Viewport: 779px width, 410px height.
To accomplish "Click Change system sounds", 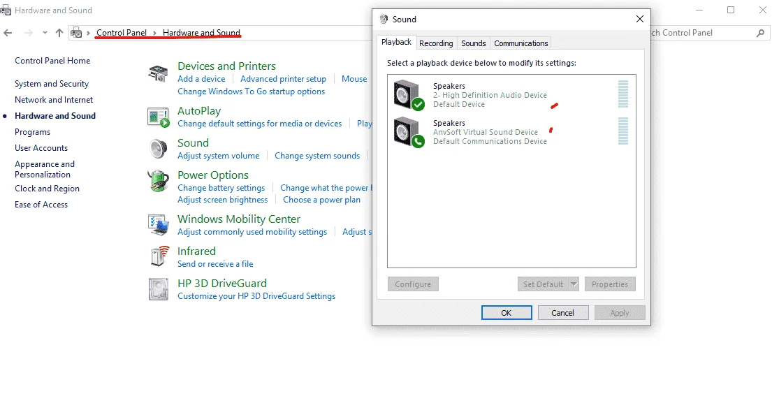I will [x=317, y=156].
